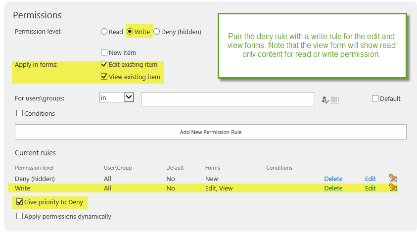Image resolution: width=417 pixels, height=232 pixels.
Task: Click Add New Permission Rule button
Action: tap(211, 132)
